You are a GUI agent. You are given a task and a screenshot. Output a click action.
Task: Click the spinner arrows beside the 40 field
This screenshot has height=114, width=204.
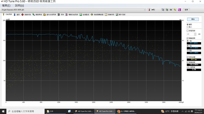point(195,34)
